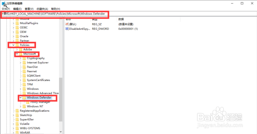This screenshot has width=257, height=134.
Task: Expand the Cryptography key
Action: [x=21, y=58]
